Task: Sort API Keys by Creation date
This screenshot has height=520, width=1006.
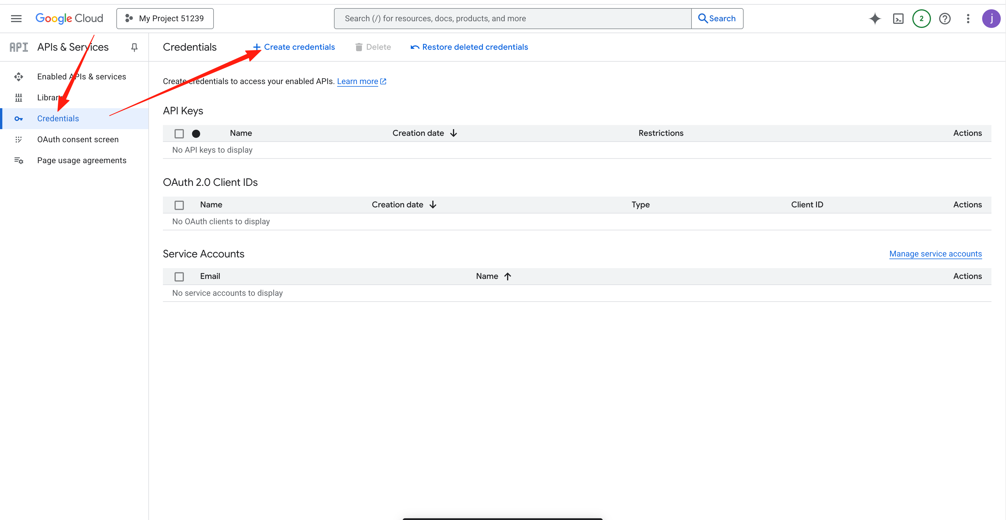Action: (x=424, y=133)
